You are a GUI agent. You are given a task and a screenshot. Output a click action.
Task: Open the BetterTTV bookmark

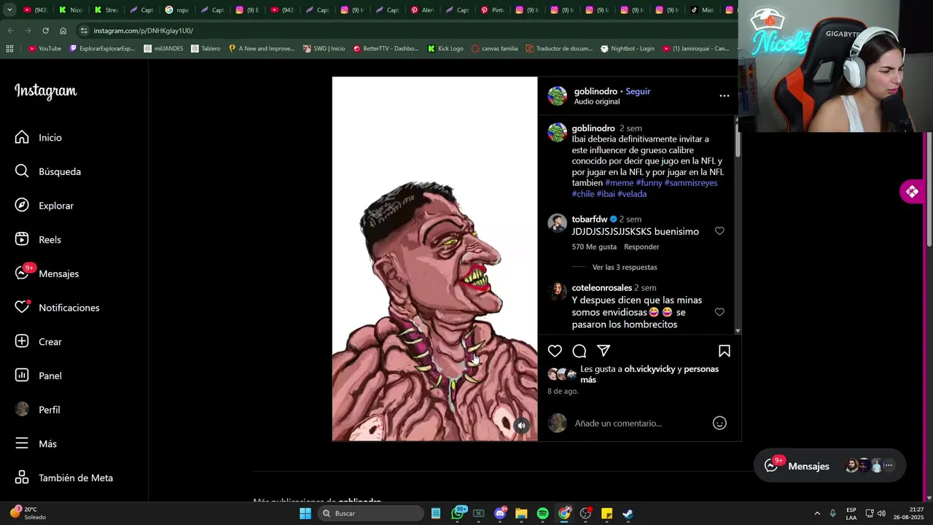click(386, 49)
